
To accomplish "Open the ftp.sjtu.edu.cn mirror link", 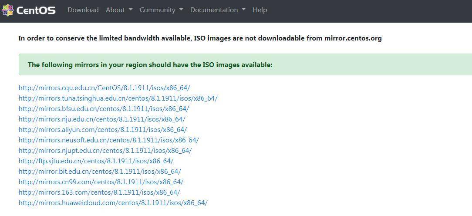I will [96, 161].
